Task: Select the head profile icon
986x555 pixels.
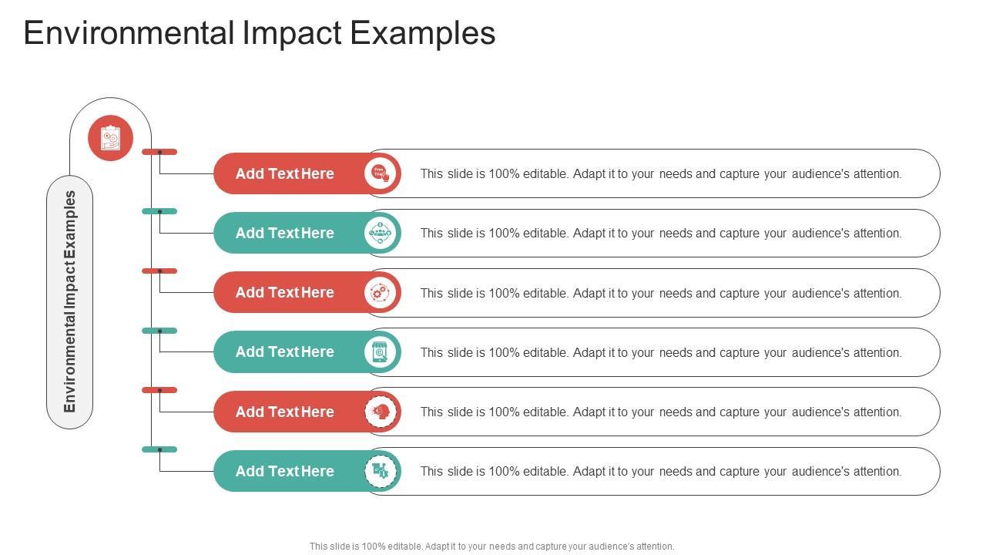Action: click(x=380, y=412)
